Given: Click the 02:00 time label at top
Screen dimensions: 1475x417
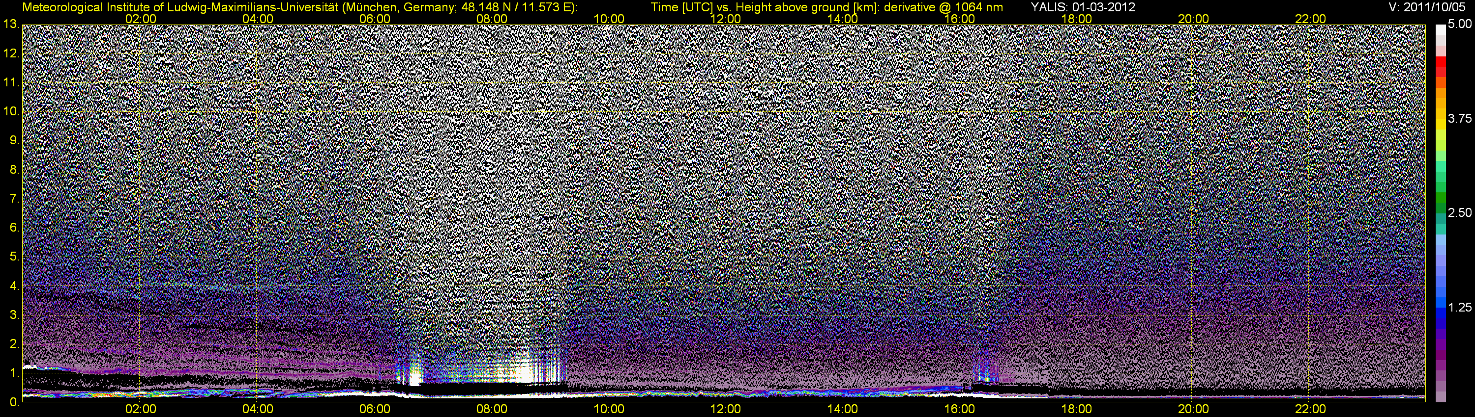Looking at the screenshot, I should (141, 19).
